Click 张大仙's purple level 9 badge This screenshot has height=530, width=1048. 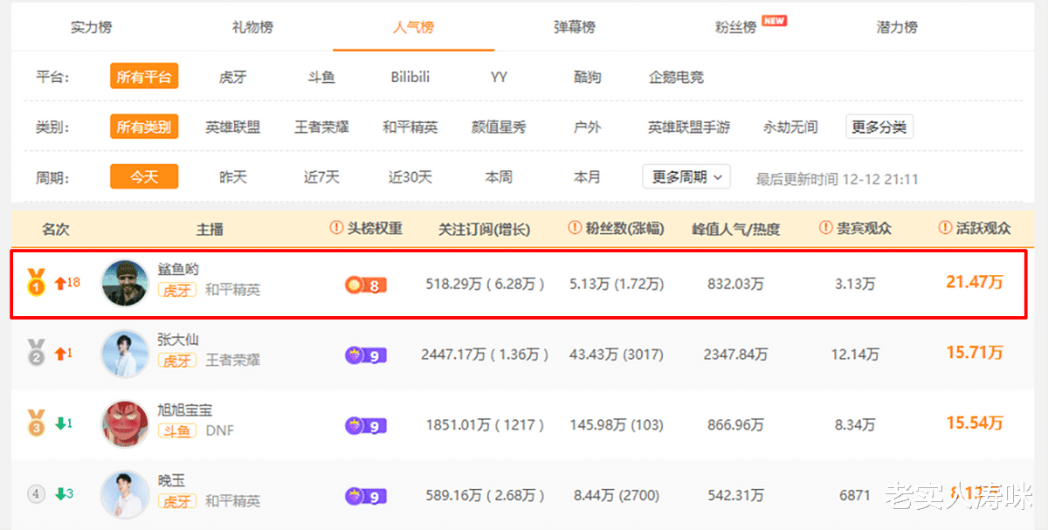click(x=365, y=355)
